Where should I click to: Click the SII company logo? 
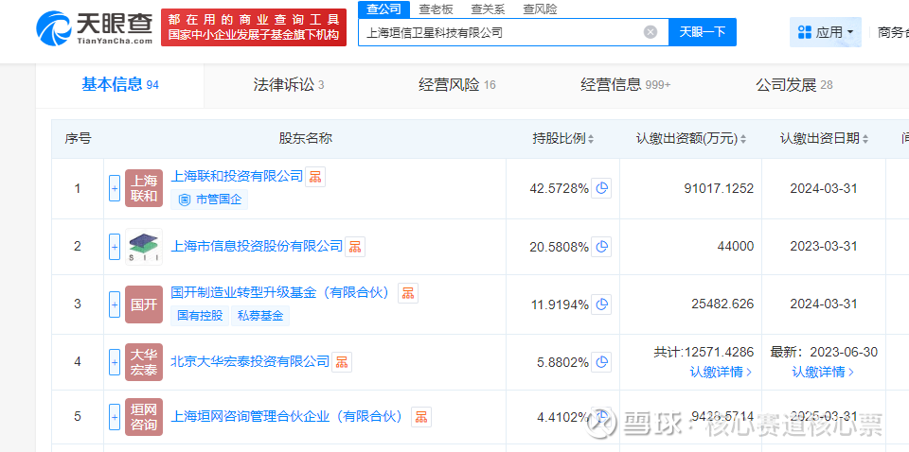click(x=144, y=247)
